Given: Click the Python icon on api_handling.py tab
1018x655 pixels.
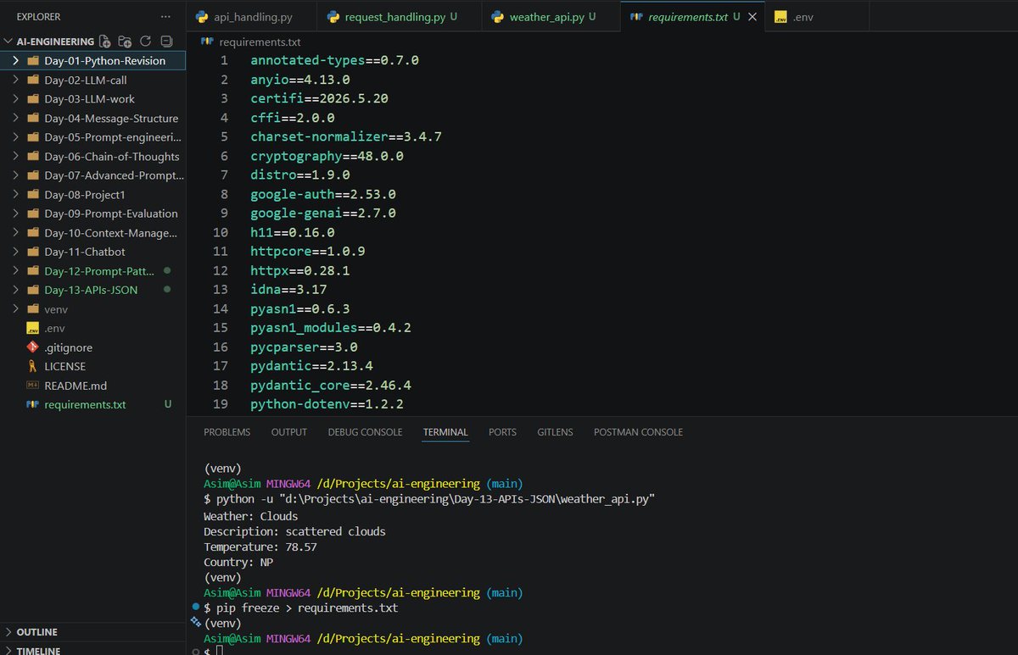Looking at the screenshot, I should [202, 17].
